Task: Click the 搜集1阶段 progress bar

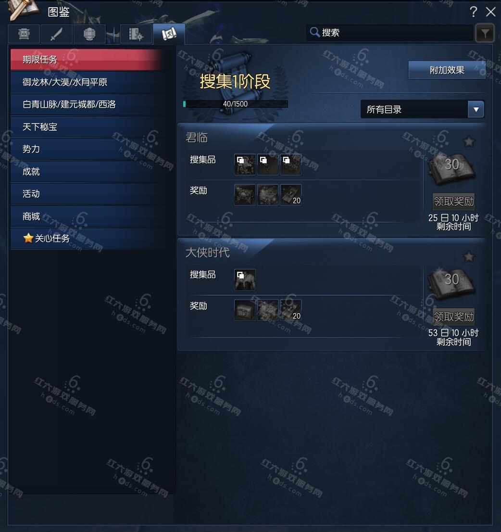Action: point(236,104)
